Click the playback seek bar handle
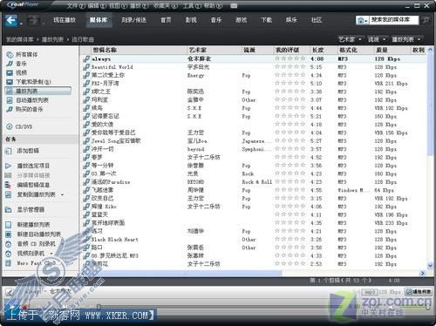436x326 pixels. 99,306
